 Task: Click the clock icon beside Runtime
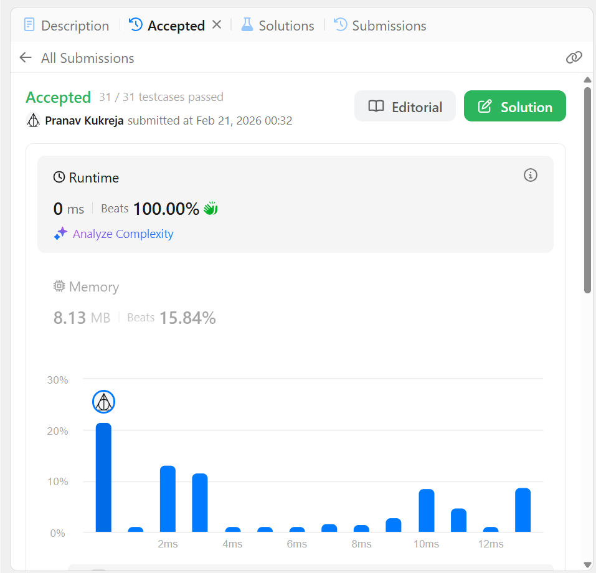tap(59, 177)
